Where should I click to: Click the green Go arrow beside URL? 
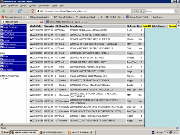137,11
